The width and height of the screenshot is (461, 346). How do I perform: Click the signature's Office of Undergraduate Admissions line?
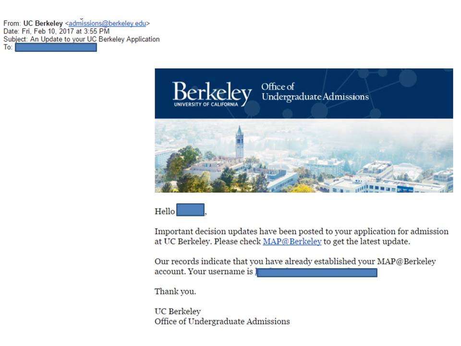pyautogui.click(x=222, y=321)
